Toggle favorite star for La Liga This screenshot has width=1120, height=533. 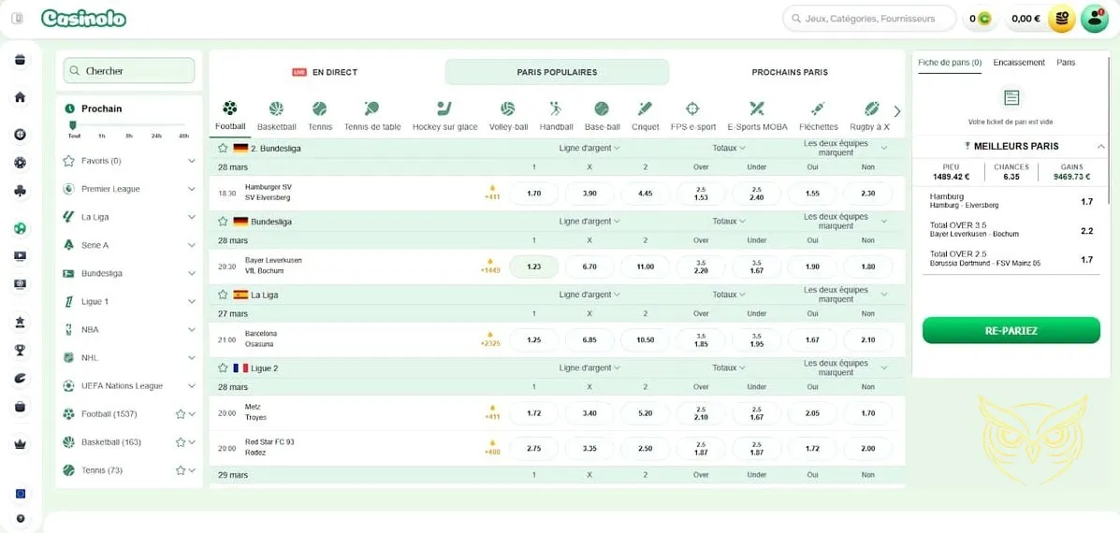coord(223,295)
